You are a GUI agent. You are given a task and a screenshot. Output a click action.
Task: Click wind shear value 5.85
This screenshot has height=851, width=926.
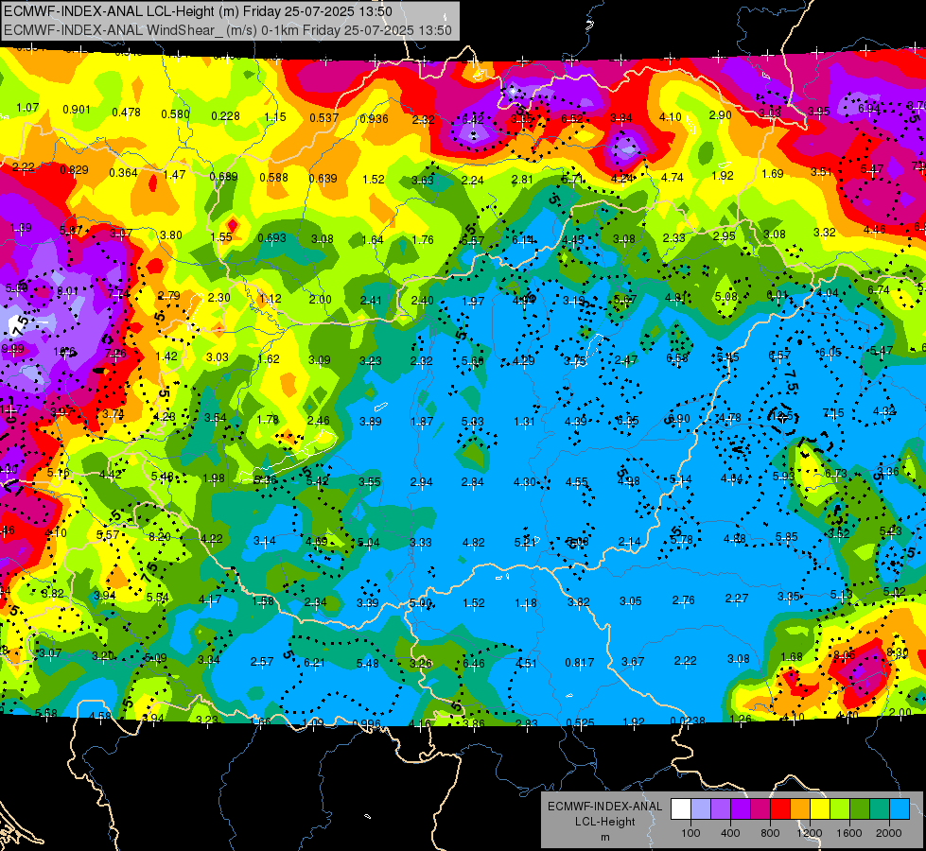[787, 537]
